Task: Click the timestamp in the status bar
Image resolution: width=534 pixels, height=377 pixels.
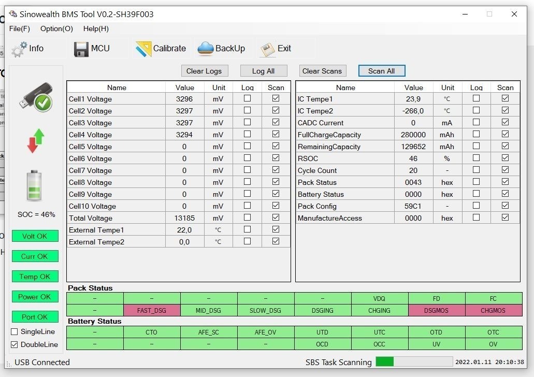Action: 490,362
